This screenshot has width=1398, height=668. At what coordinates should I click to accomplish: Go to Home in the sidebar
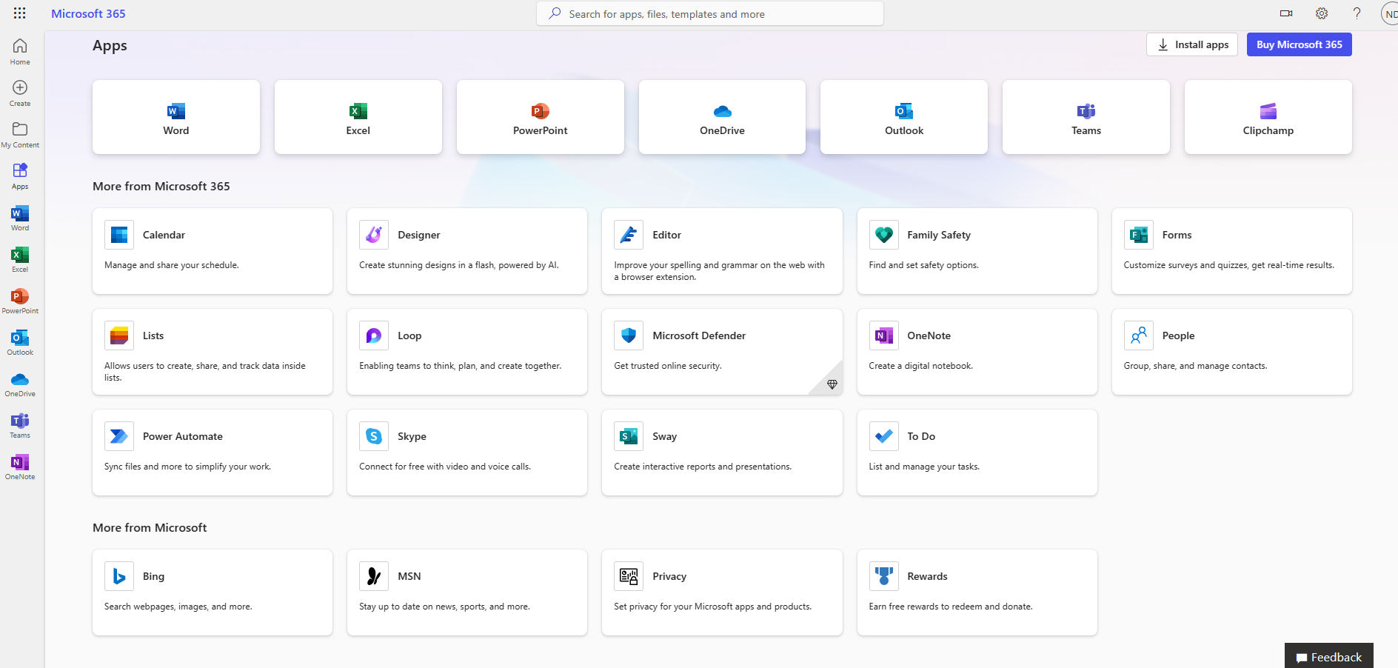20,52
